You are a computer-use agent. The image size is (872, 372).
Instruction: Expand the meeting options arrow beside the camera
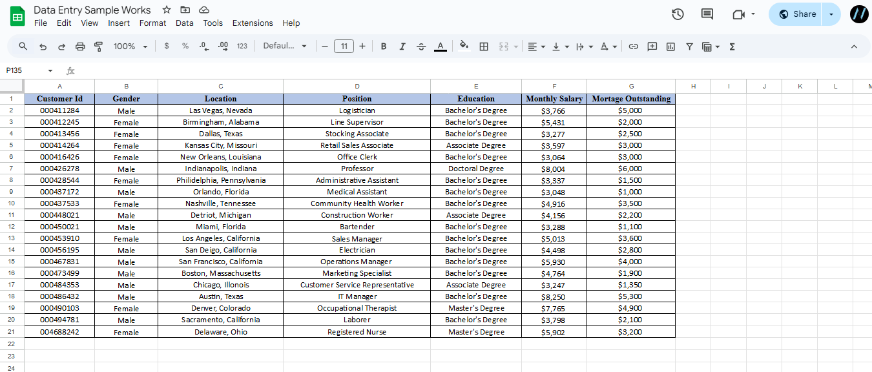[753, 14]
